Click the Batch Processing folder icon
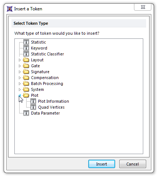Image resolution: width=158 pixels, height=177 pixels. [x=26, y=84]
